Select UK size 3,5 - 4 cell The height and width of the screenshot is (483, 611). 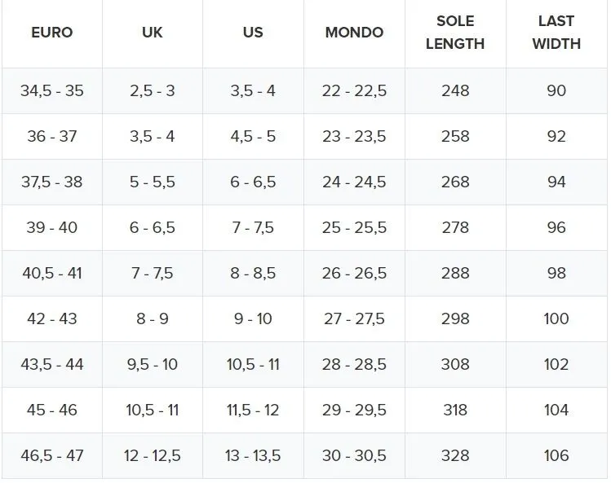coord(153,136)
